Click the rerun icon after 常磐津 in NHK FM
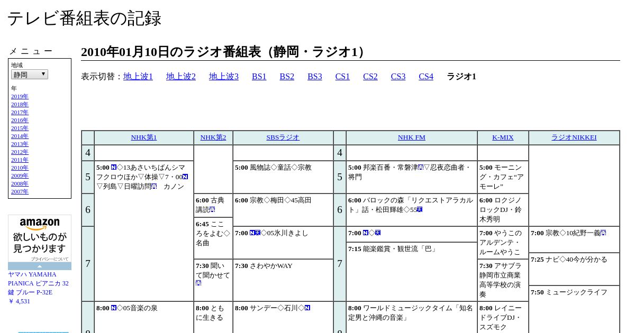 tap(421, 168)
